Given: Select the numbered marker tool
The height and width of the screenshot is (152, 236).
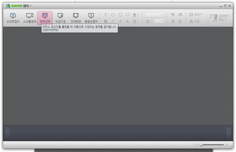Looking at the screenshot, I should click(x=106, y=21).
